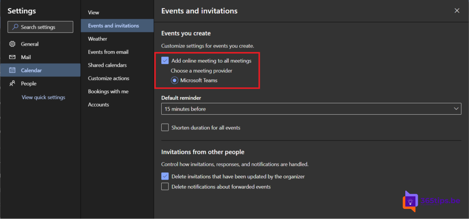
Task: Click the View quick settings link
Action: (44, 97)
